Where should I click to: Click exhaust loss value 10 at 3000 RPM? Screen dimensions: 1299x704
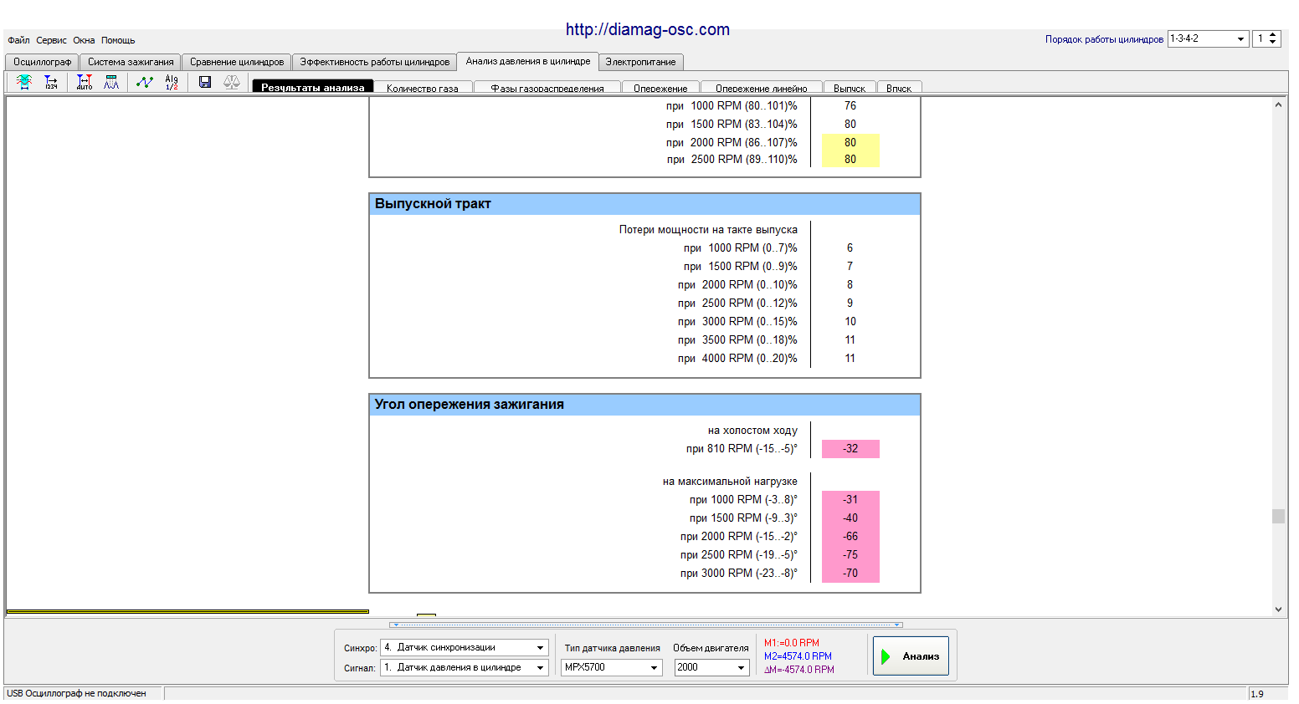coord(850,322)
